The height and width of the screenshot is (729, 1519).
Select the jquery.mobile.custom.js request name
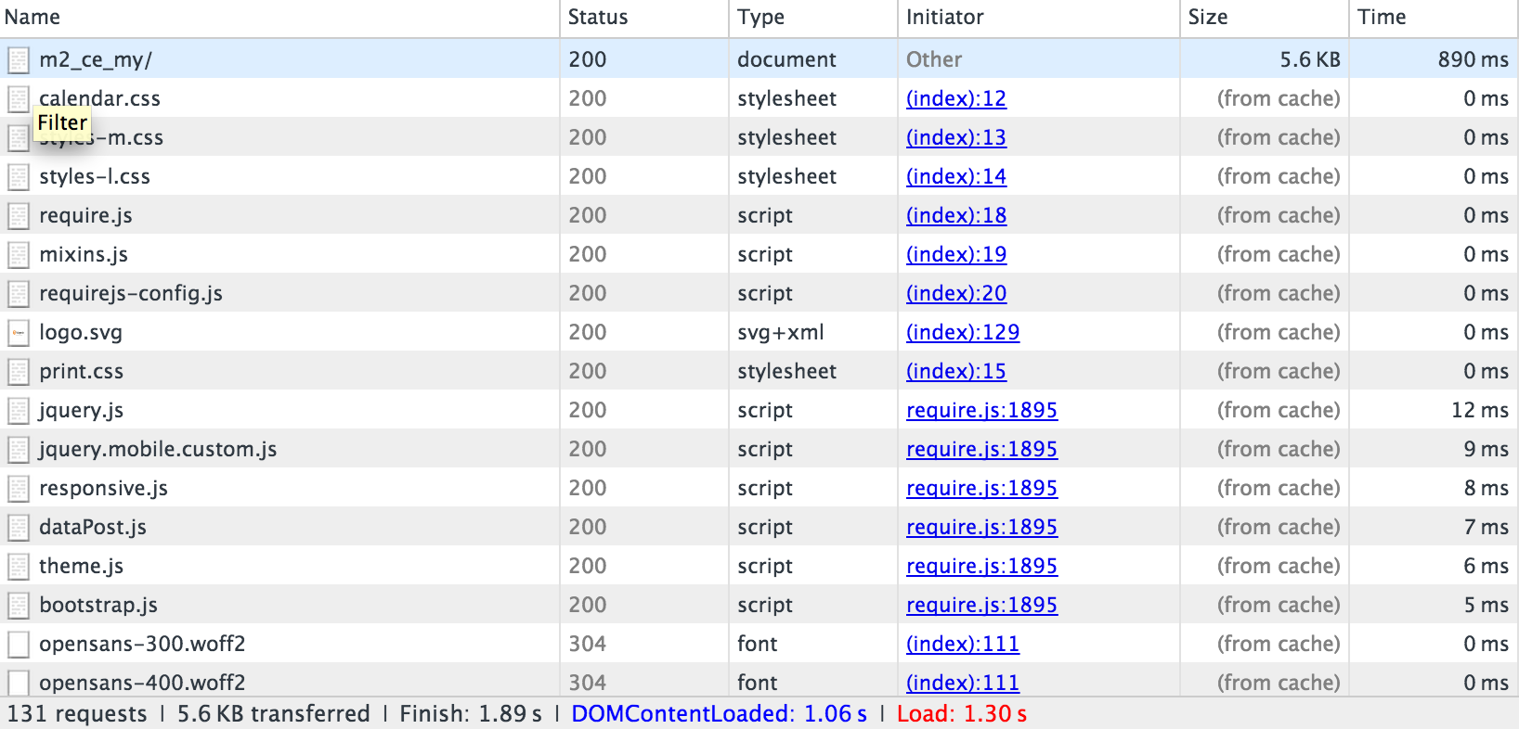[x=158, y=449]
